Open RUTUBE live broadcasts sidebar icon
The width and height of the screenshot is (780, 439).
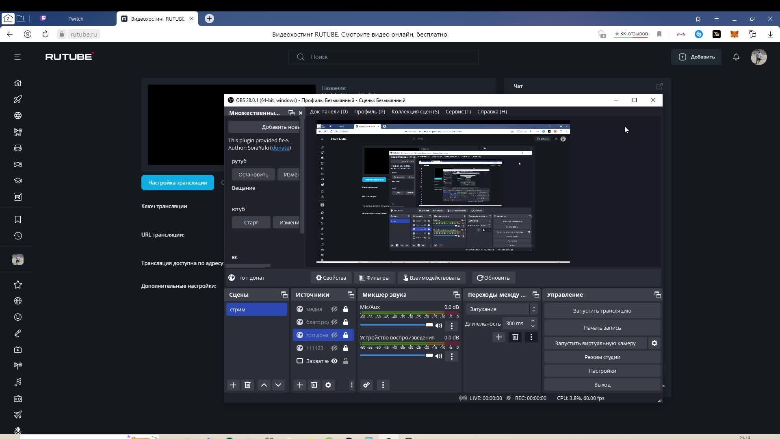point(18,132)
